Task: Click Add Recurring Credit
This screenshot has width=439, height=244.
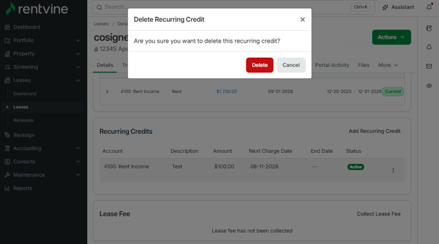Action: tap(374, 131)
